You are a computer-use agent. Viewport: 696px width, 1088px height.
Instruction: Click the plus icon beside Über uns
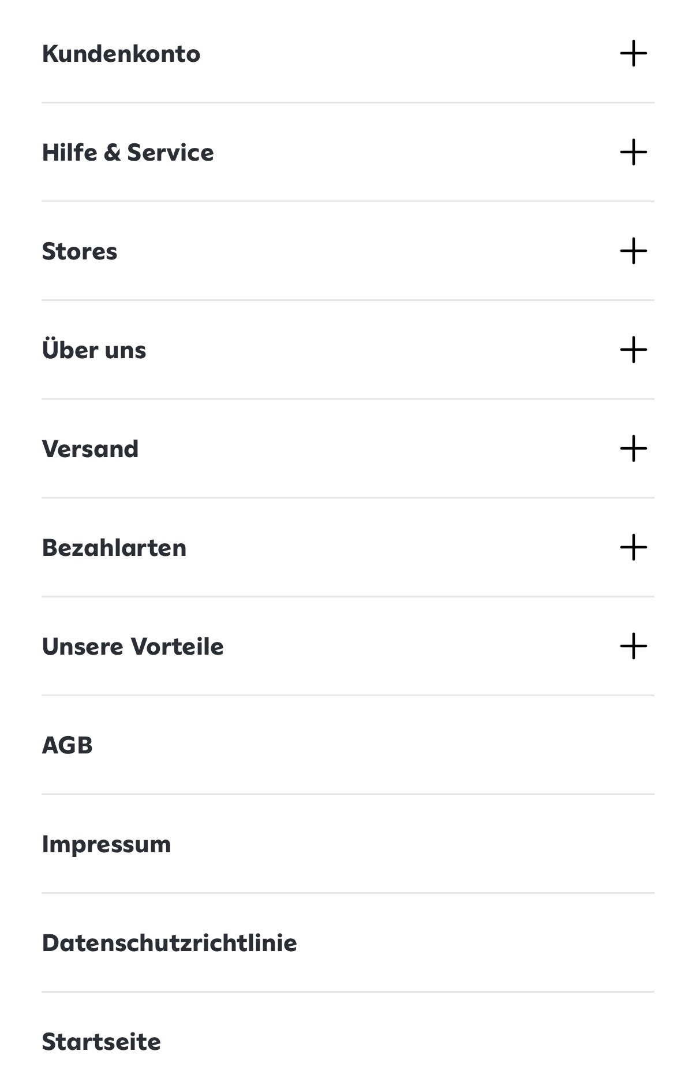tap(633, 350)
